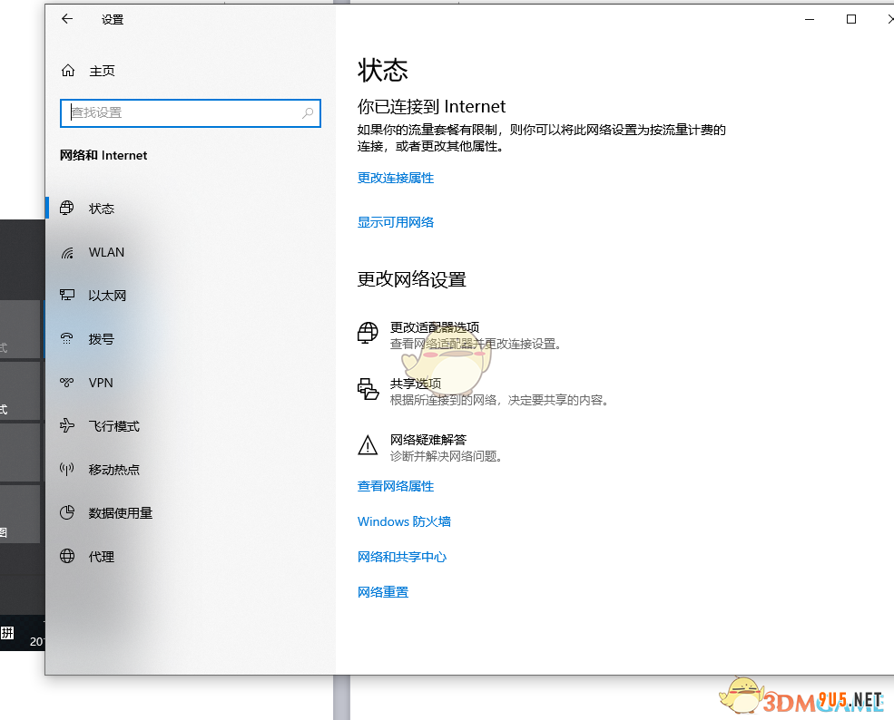Viewport: 894px width, 720px height.
Task: Minimize the Settings window
Action: click(809, 19)
